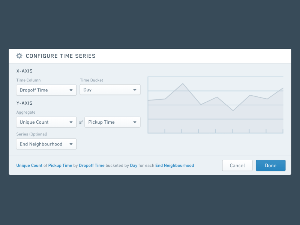This screenshot has height=225, width=300.
Task: Click the Unique Count summary text
Action: click(29, 165)
